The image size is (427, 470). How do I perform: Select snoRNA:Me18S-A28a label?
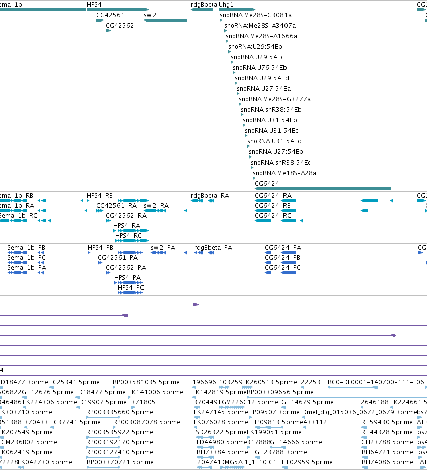[284, 173]
